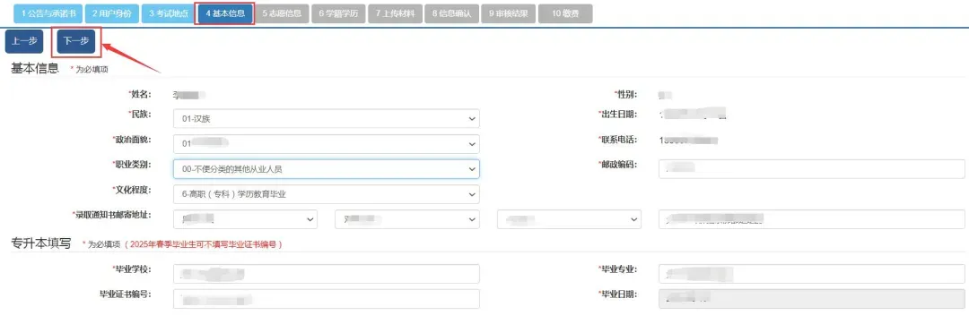Image resolution: width=969 pixels, height=324 pixels.
Task: Go to step tab 6 学籍学历
Action: [x=338, y=13]
